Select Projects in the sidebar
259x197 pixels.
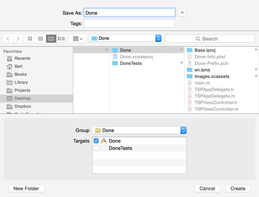pos(36,90)
